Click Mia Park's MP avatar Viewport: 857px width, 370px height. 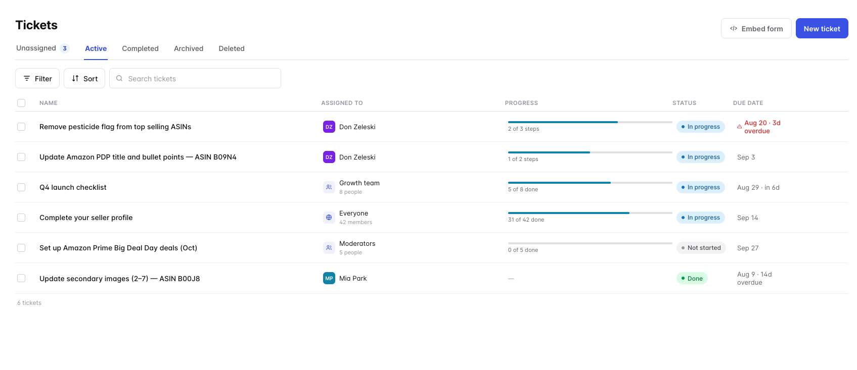coord(329,278)
